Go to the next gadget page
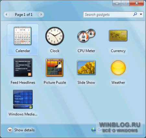The image size is (146, 138). 41,15
